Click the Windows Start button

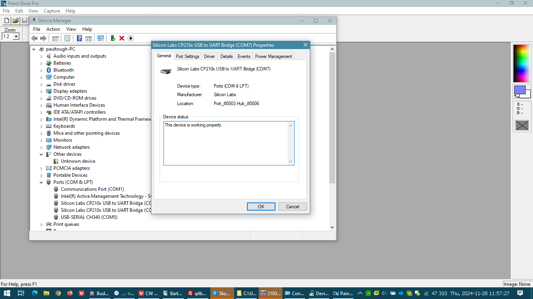click(7, 293)
